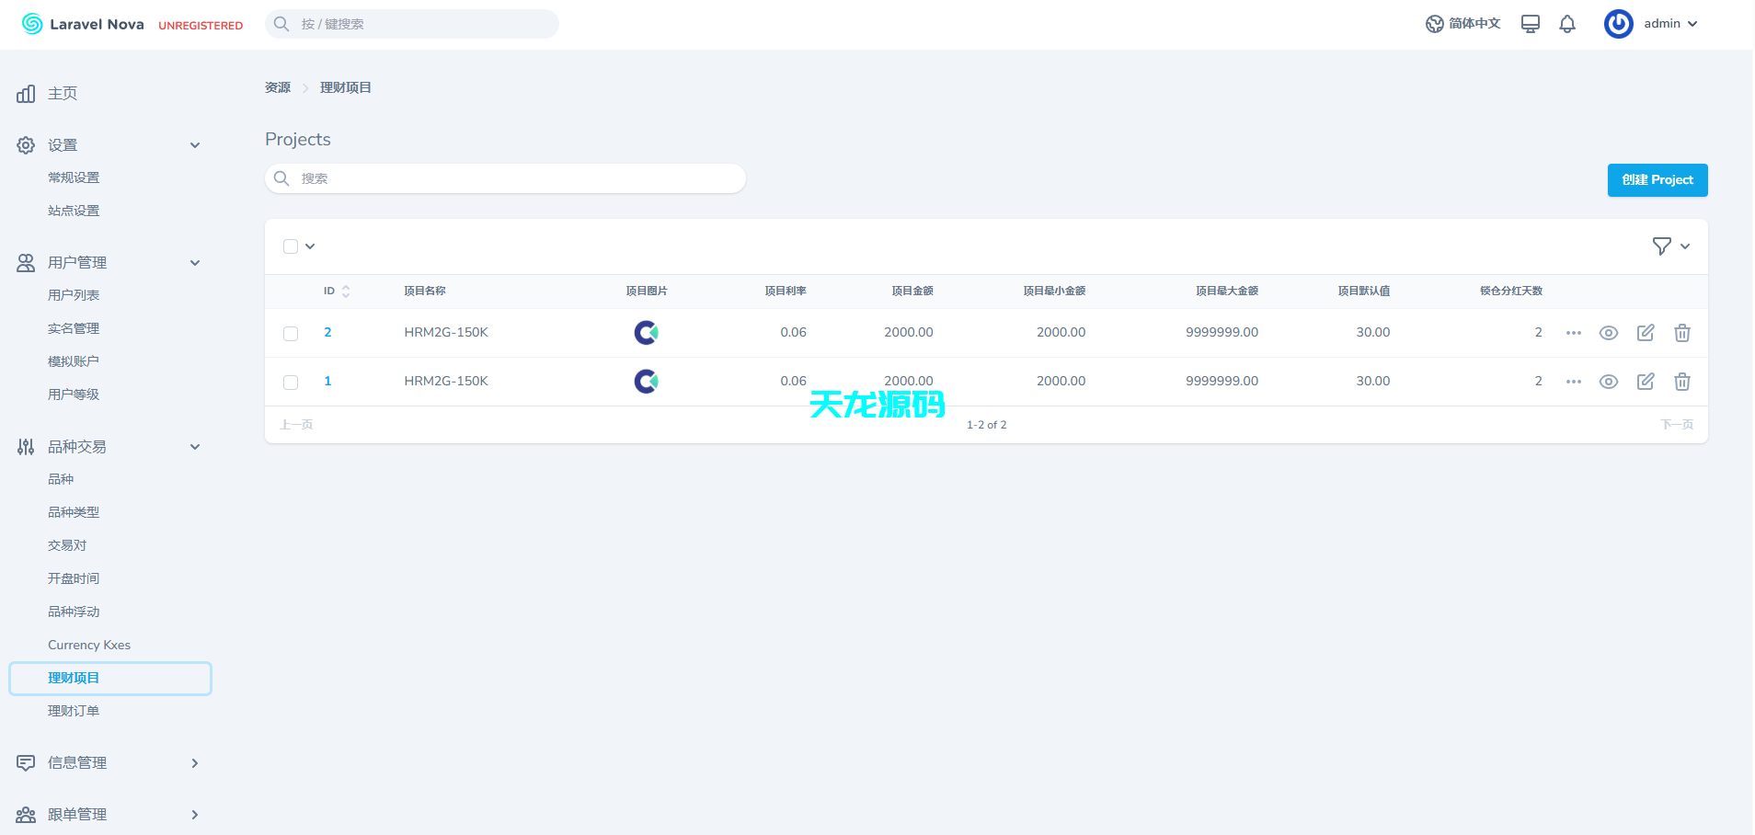The image size is (1755, 835).
Task: Edit project ID 1 using the pencil icon
Action: [x=1646, y=381]
